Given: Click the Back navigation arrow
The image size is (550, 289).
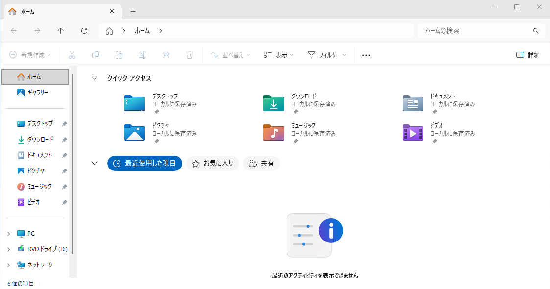Looking at the screenshot, I should tap(14, 31).
